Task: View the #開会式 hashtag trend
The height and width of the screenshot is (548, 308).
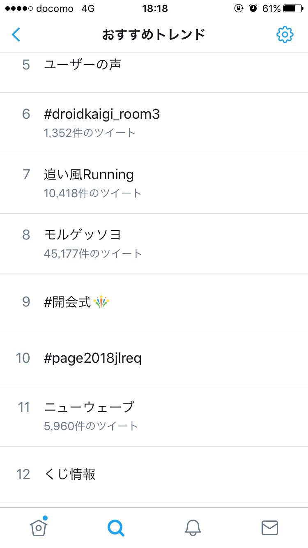Action: 154,302
